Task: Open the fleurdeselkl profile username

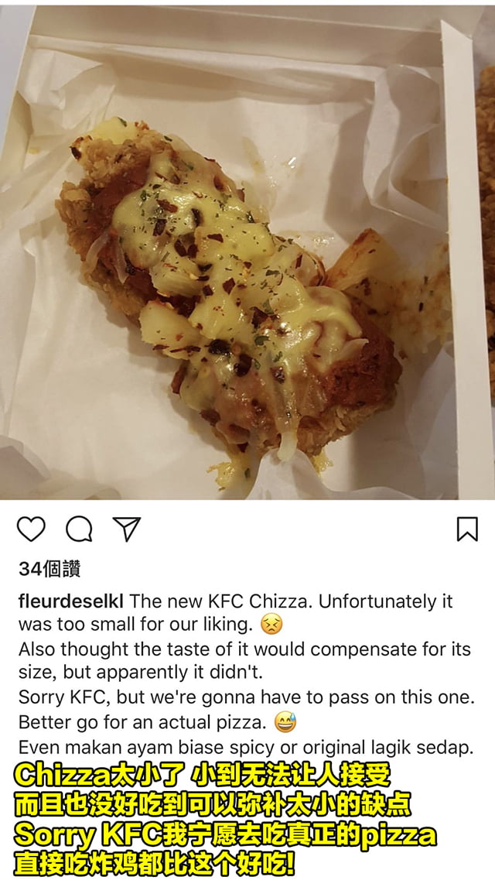Action: point(72,601)
